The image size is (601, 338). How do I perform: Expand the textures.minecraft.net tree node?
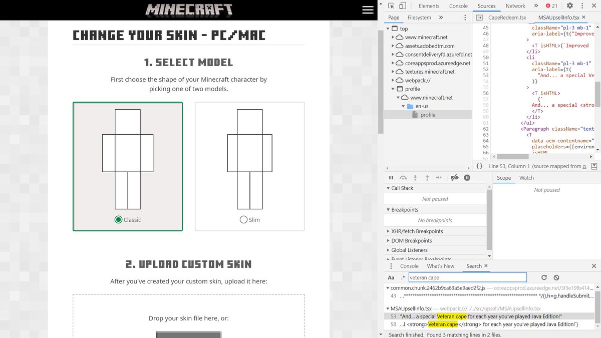point(393,72)
